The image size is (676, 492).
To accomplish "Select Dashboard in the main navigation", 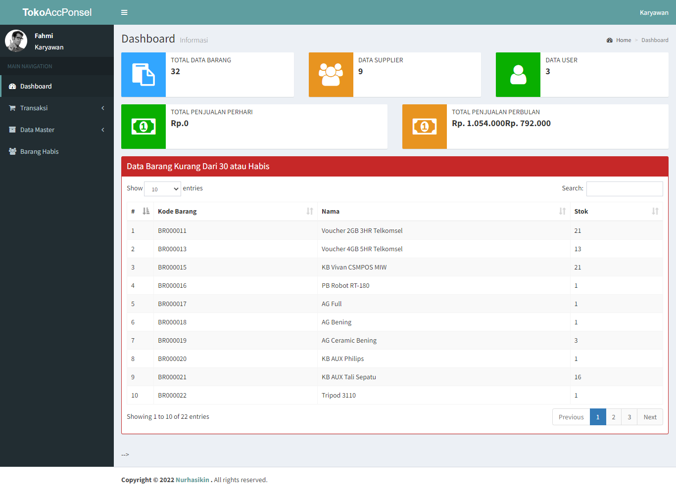I will 57,86.
